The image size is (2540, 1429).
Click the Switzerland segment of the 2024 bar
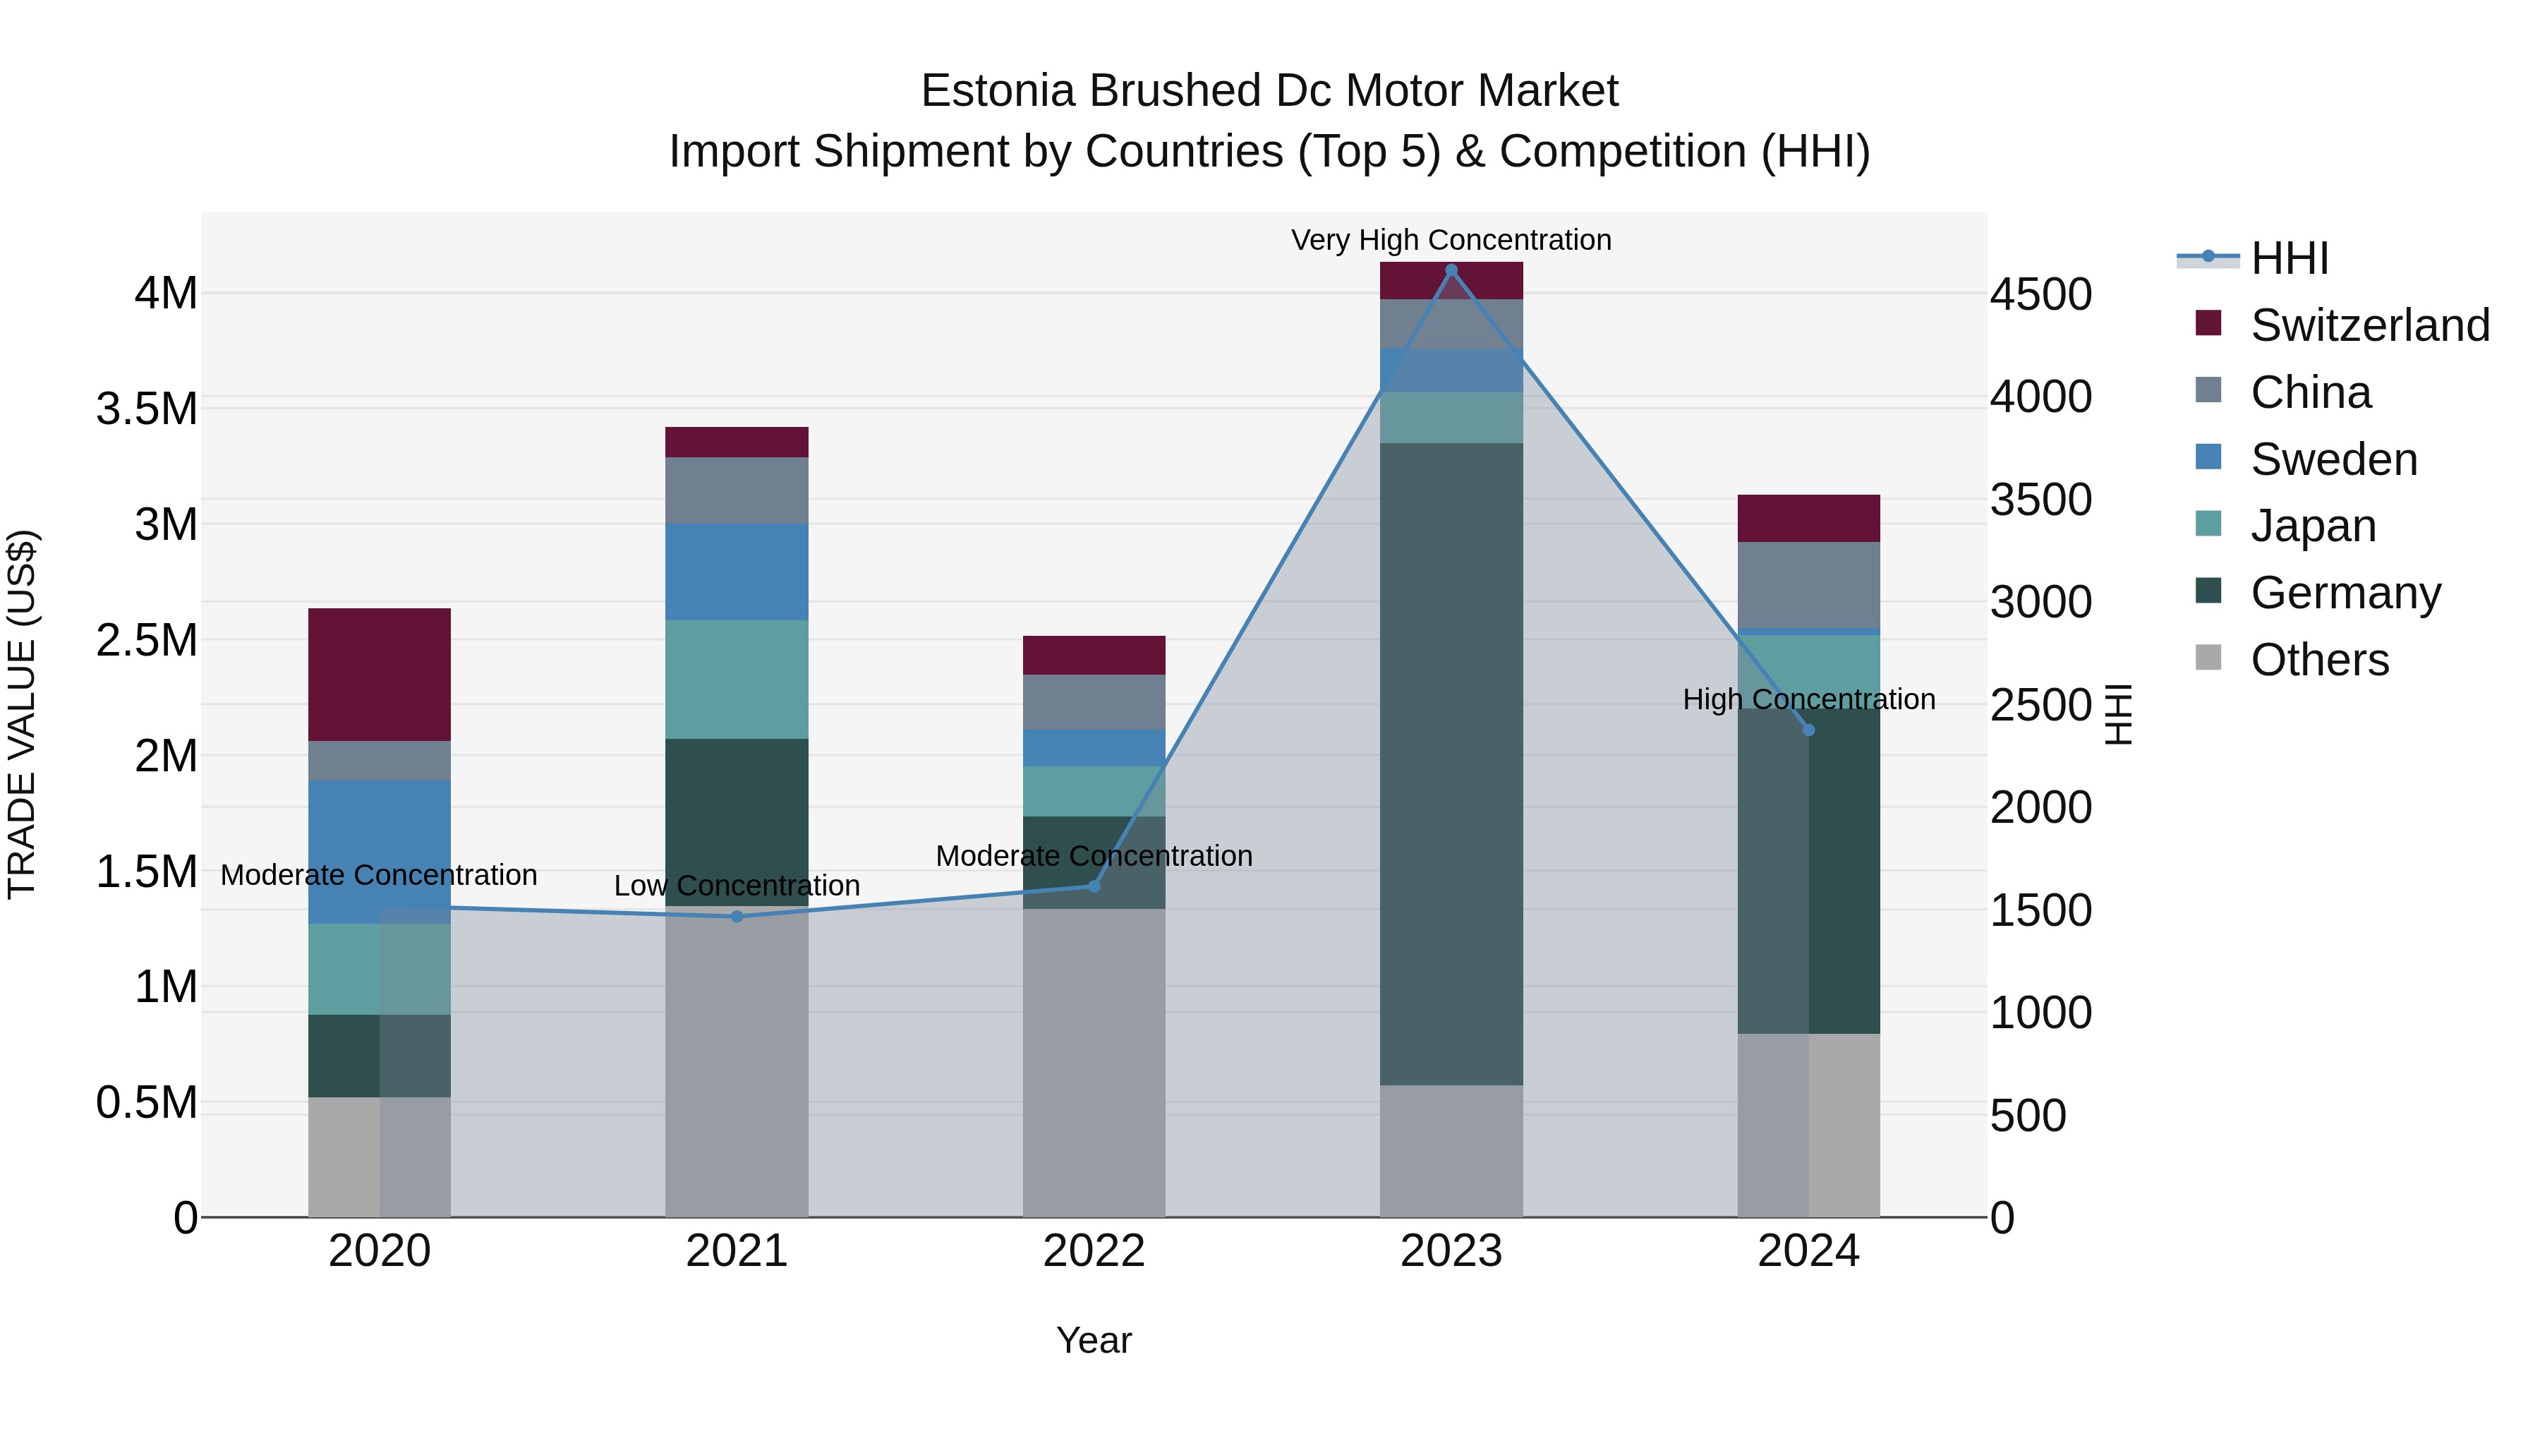[x=1808, y=519]
